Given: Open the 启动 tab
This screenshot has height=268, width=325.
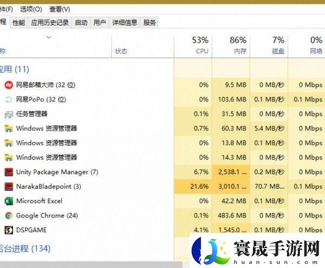Looking at the screenshot, I should pyautogui.click(x=81, y=23).
